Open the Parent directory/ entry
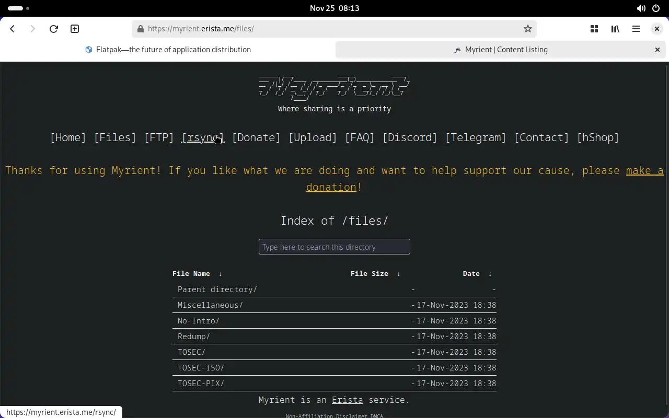The width and height of the screenshot is (669, 418). coord(217,289)
